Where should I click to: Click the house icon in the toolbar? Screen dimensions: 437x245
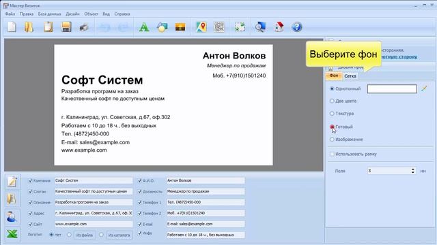pyautogui.click(x=279, y=27)
